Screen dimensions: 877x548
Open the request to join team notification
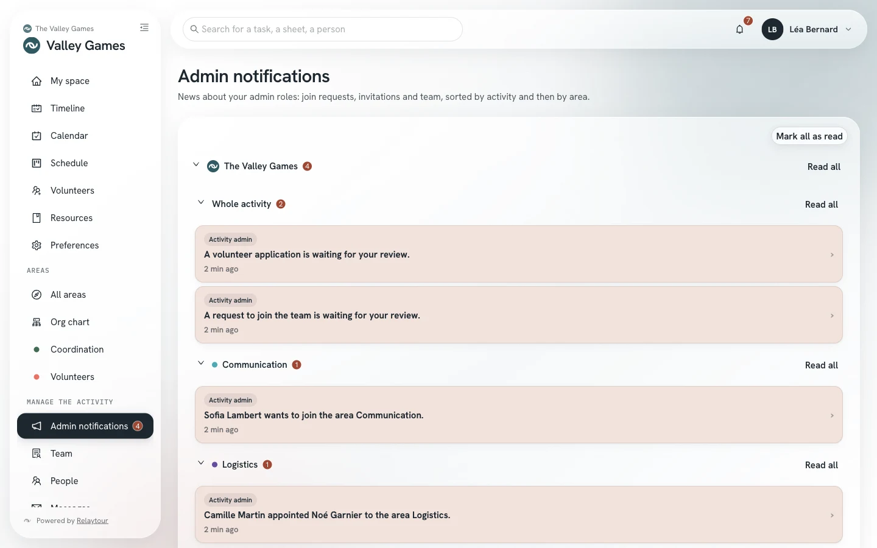point(519,315)
